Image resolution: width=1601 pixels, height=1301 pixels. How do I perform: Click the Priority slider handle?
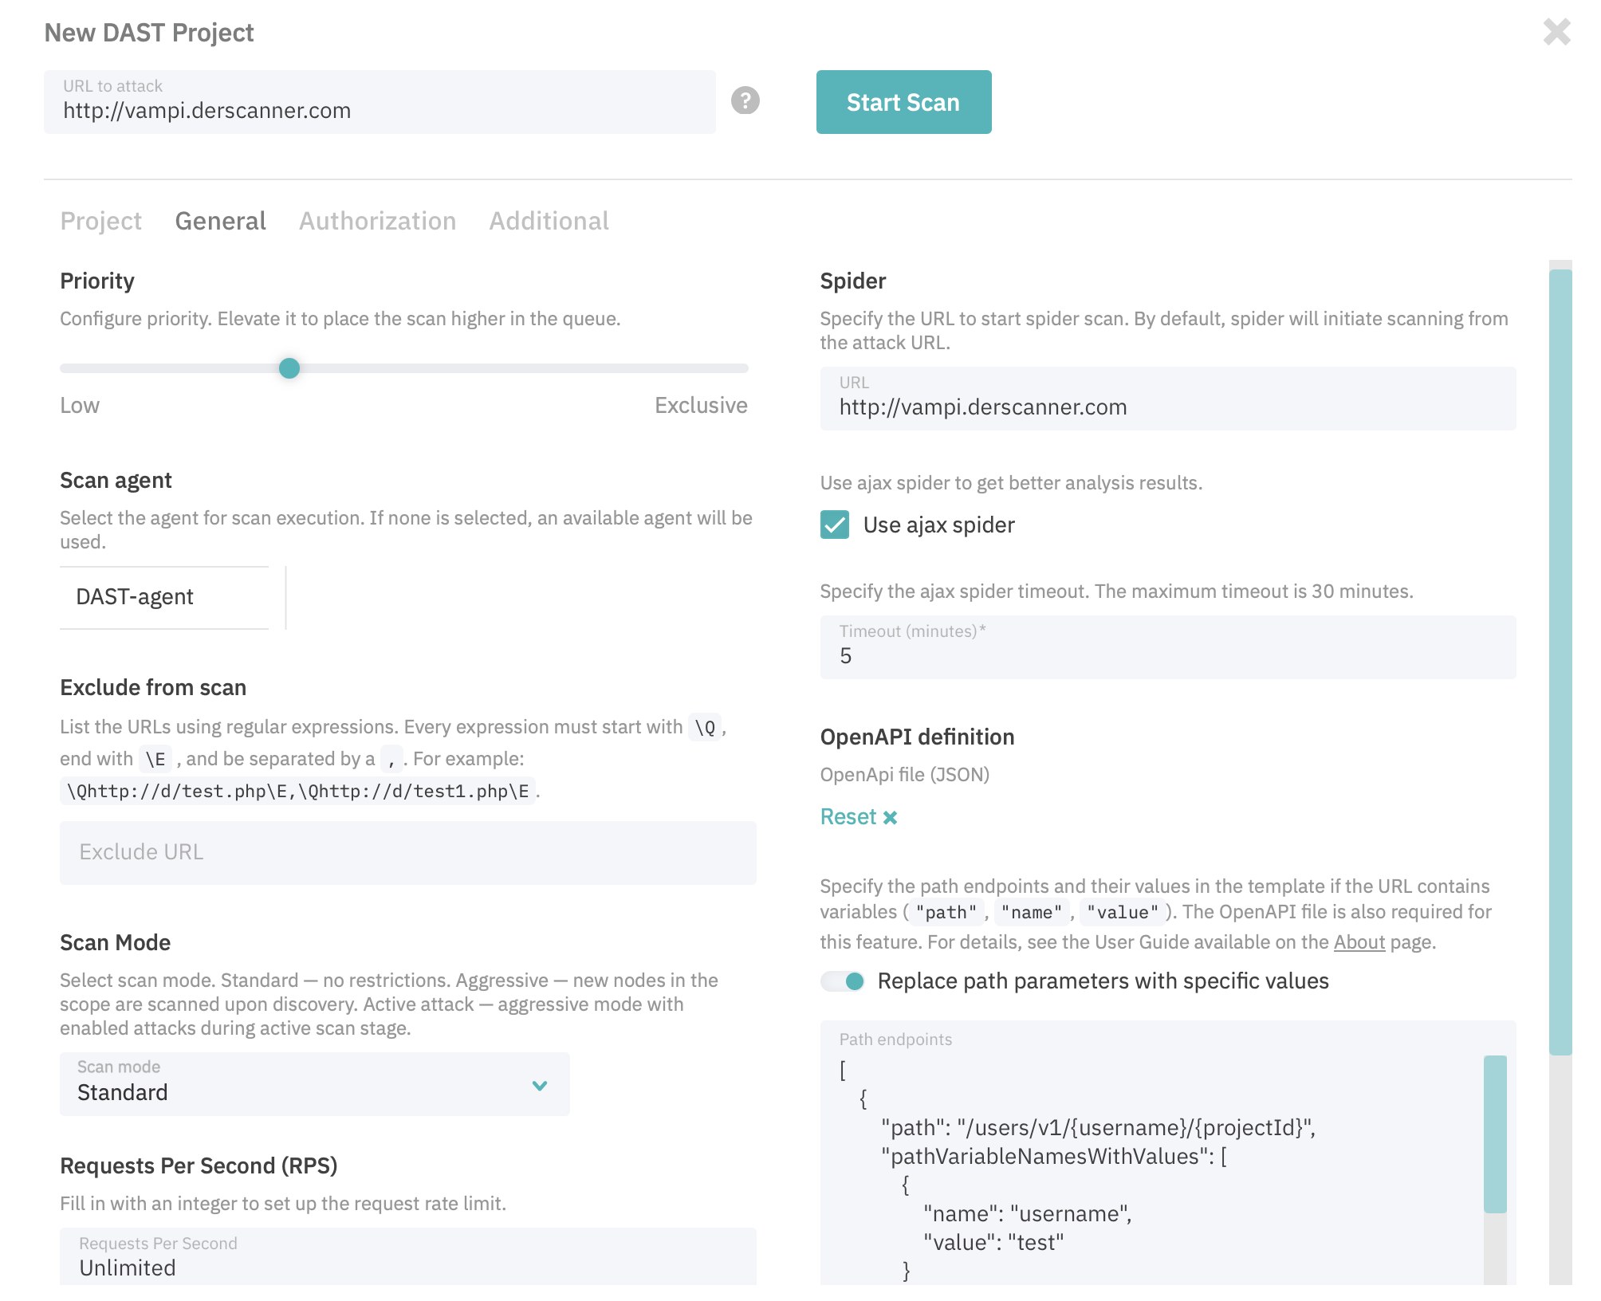tap(289, 368)
